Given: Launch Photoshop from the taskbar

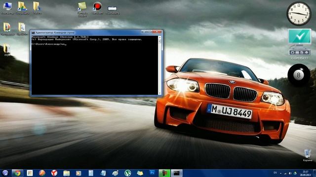Looking at the screenshot, I should [152, 173].
